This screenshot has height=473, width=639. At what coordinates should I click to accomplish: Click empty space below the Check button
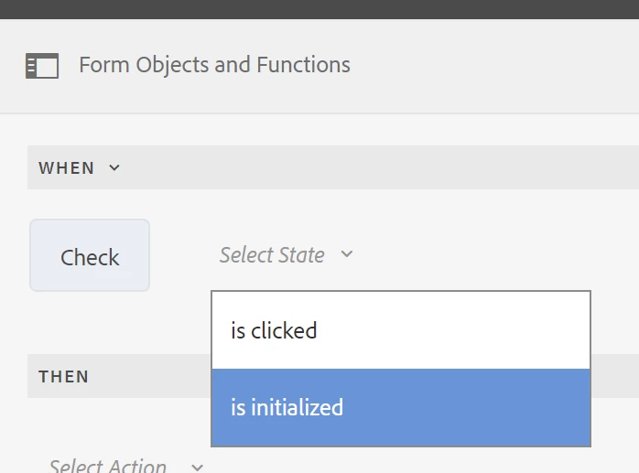pyautogui.click(x=90, y=322)
